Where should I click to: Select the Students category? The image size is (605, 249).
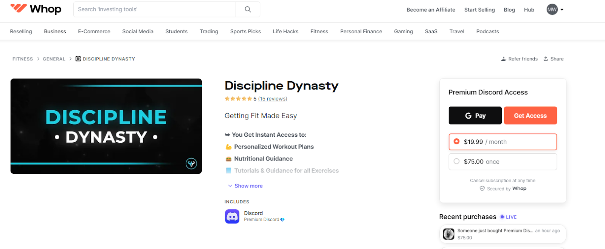pyautogui.click(x=176, y=31)
